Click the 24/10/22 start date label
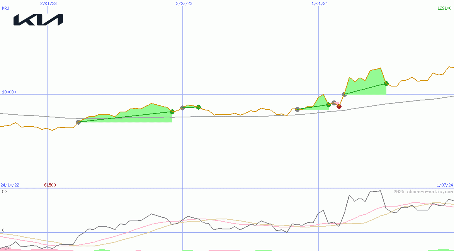The height and width of the screenshot is (251, 454). pos(10,185)
